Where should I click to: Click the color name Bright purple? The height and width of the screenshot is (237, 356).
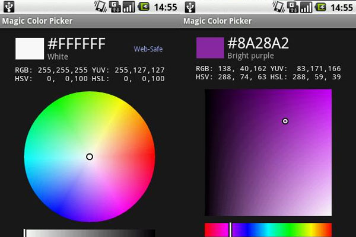(x=250, y=56)
